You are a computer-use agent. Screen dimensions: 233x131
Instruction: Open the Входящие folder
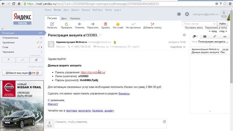click(22, 33)
